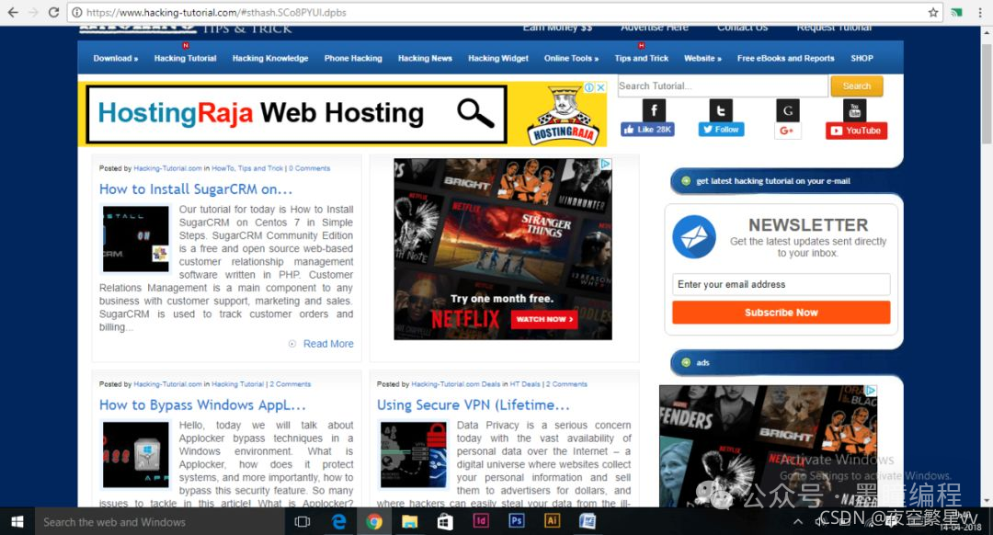Click the orange Search button
This screenshot has height=535, width=993.
point(857,86)
